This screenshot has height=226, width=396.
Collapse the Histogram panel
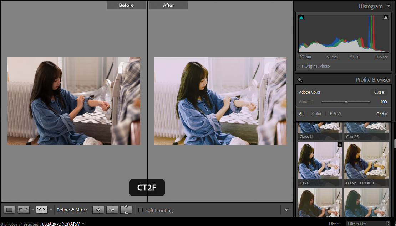(389, 6)
